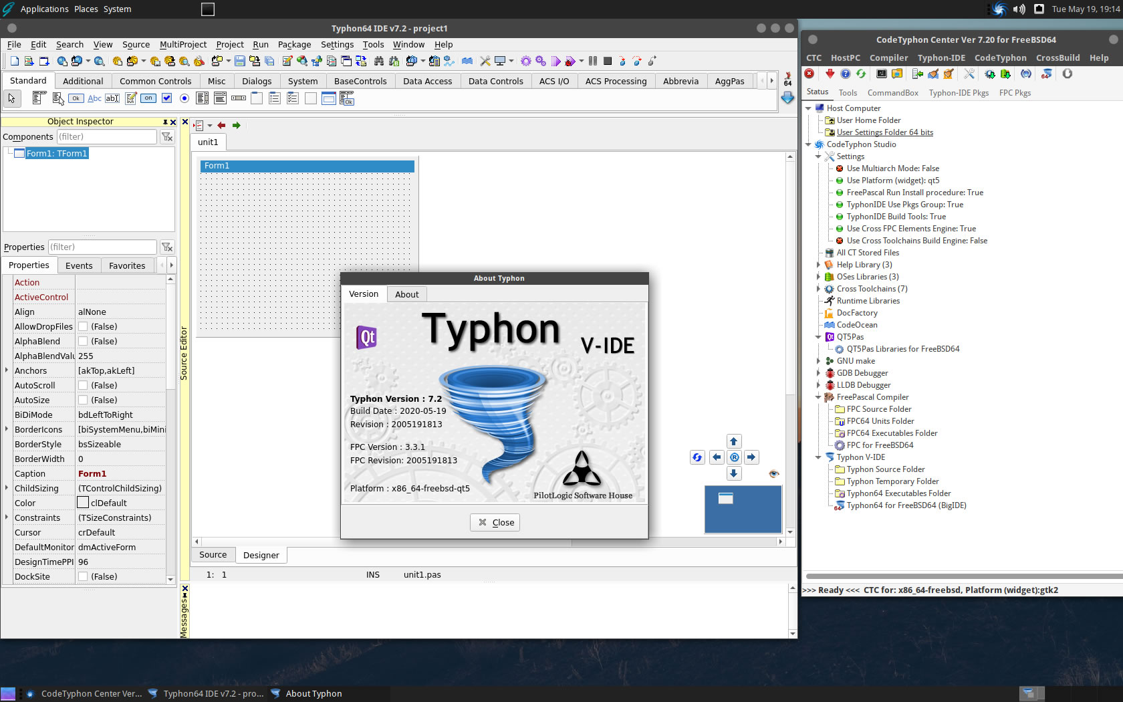
Task: Expand the GDB Debugger node
Action: tap(818, 372)
